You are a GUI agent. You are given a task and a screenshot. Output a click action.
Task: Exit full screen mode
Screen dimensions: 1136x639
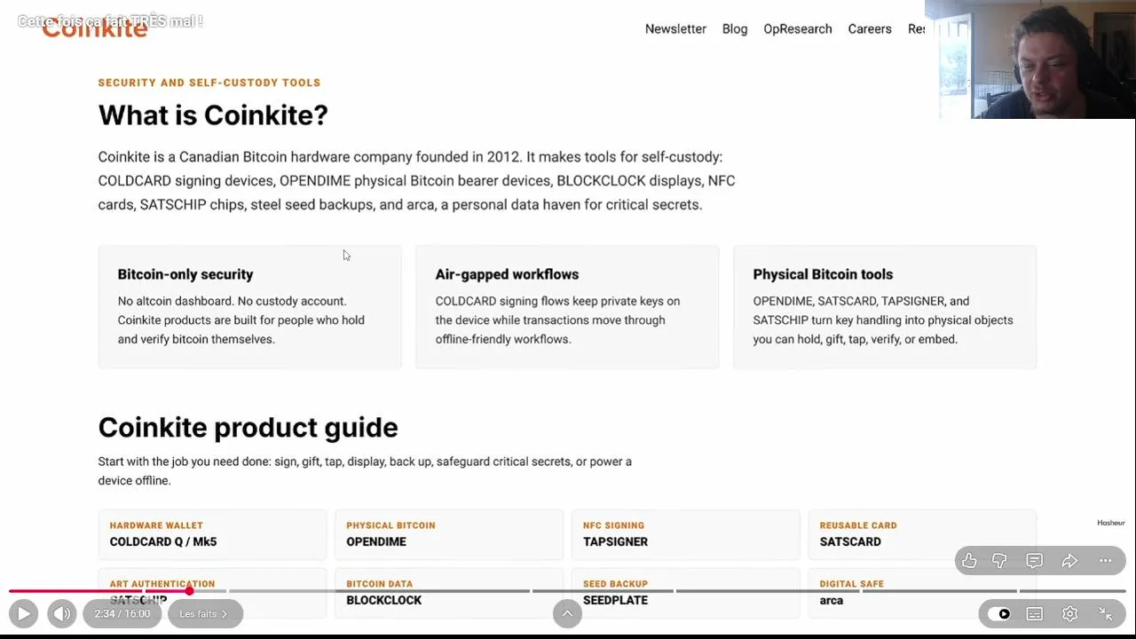coord(1106,613)
